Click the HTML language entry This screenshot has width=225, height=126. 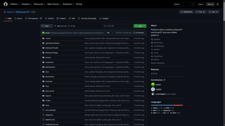point(169,108)
